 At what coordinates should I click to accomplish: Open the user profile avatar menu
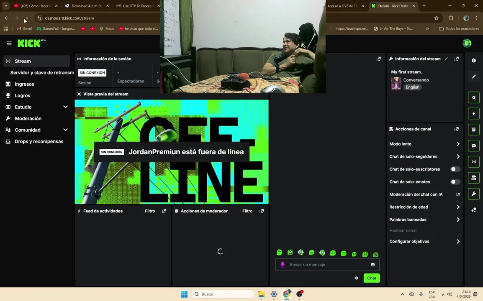tap(467, 43)
